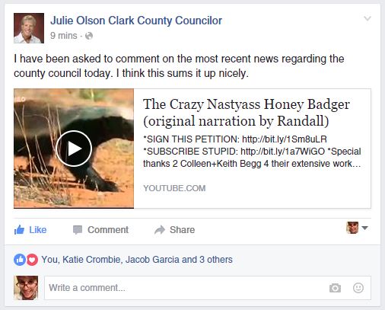
Task: Click the red heart reaction icon
Action: (x=32, y=260)
